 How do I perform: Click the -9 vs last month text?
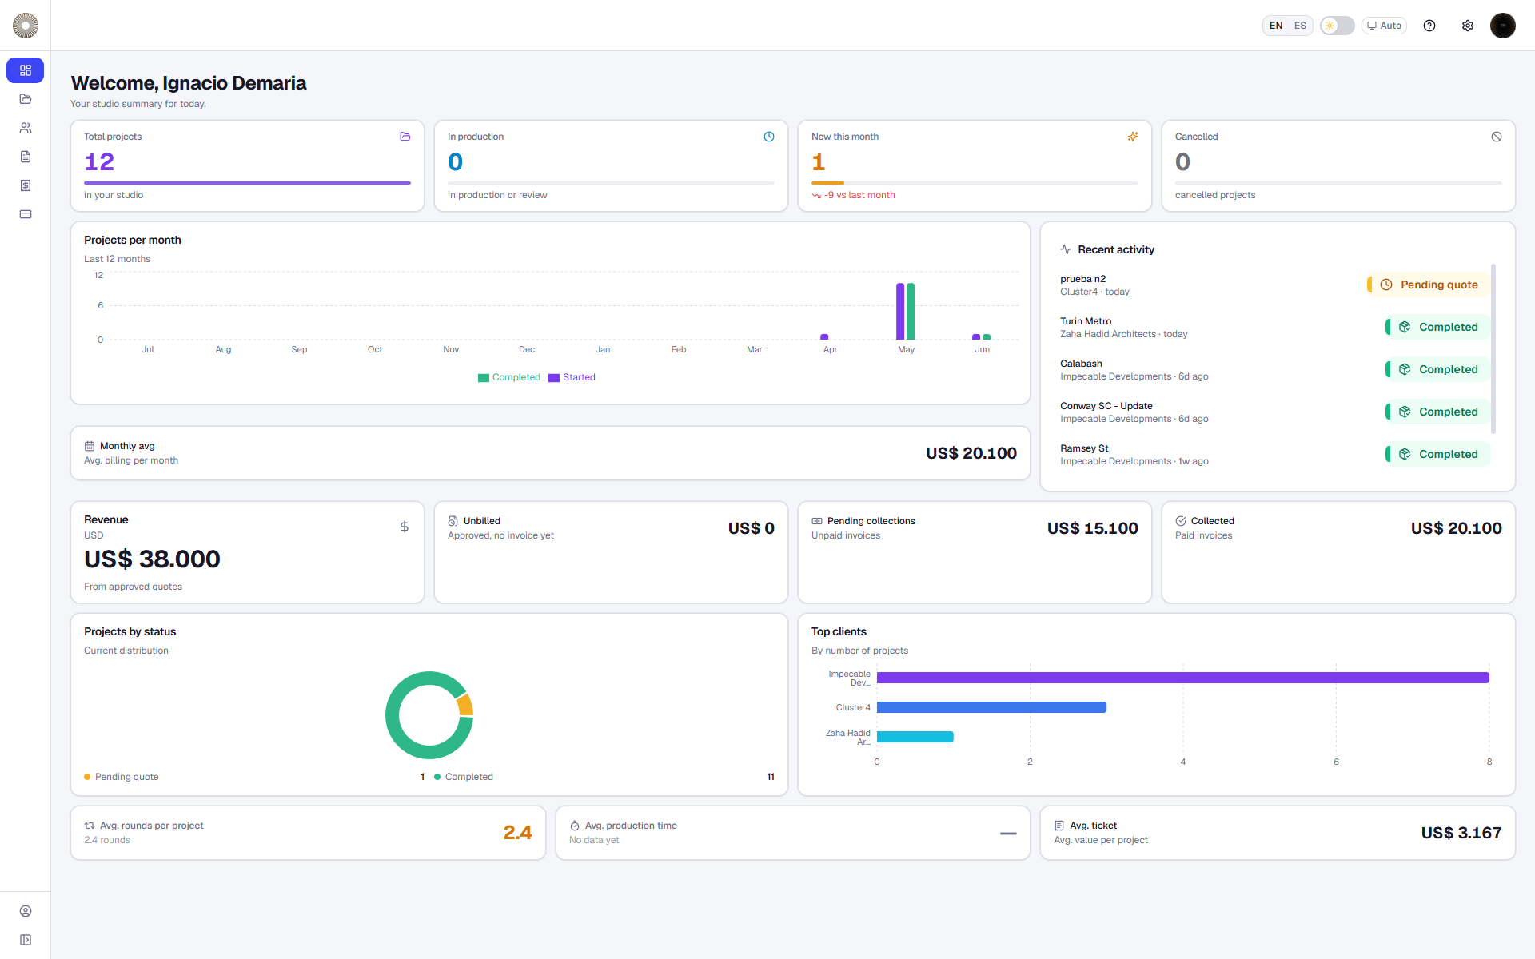(859, 195)
